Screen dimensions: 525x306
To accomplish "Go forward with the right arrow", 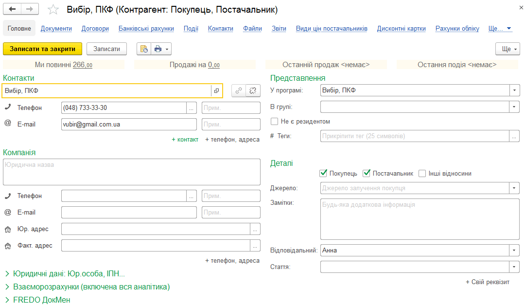I will click(30, 9).
